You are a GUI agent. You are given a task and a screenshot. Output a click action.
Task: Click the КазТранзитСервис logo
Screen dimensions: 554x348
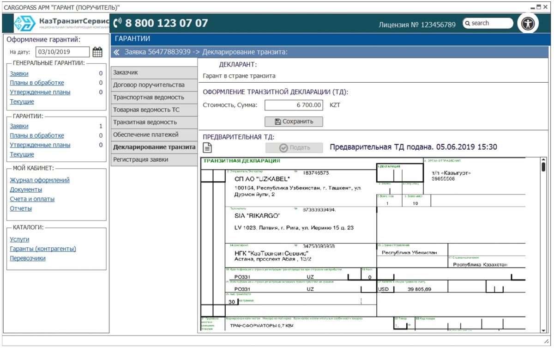[x=62, y=23]
